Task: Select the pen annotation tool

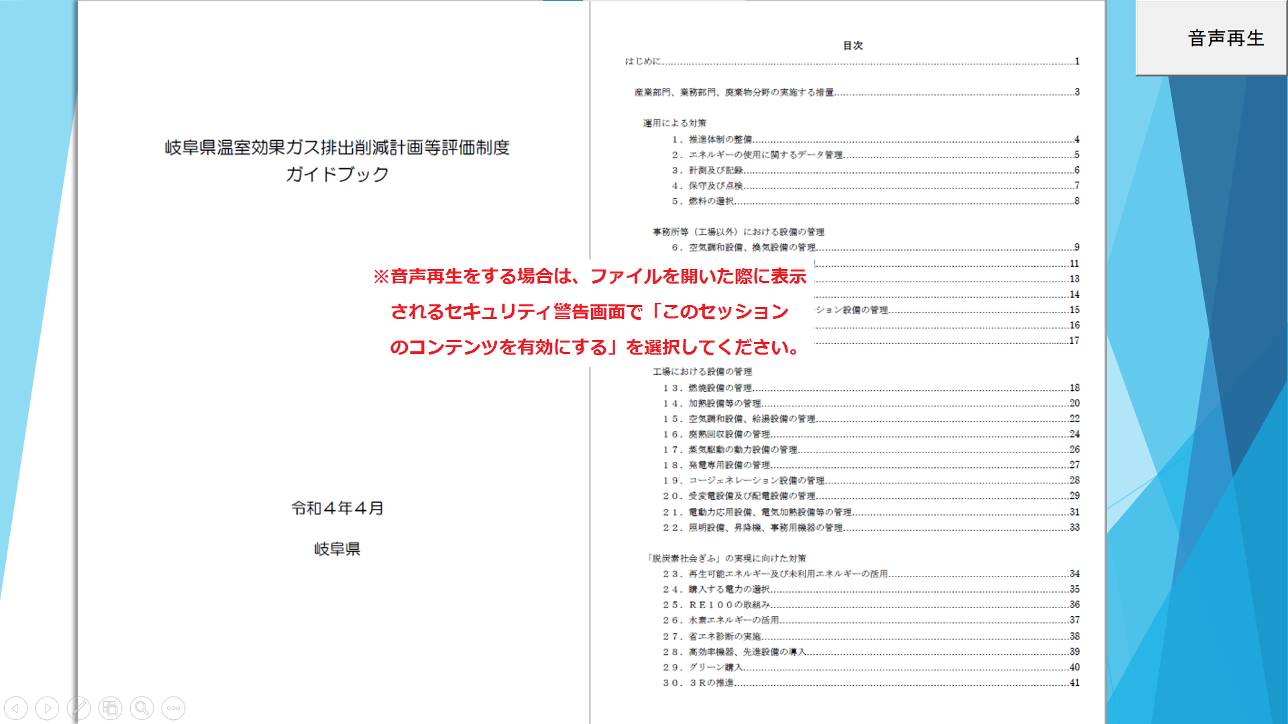Action: pyautogui.click(x=78, y=707)
